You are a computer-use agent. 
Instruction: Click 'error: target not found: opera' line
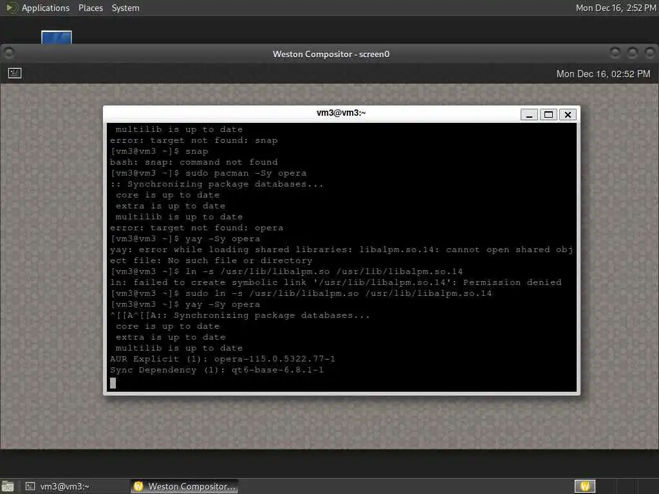pyautogui.click(x=197, y=228)
